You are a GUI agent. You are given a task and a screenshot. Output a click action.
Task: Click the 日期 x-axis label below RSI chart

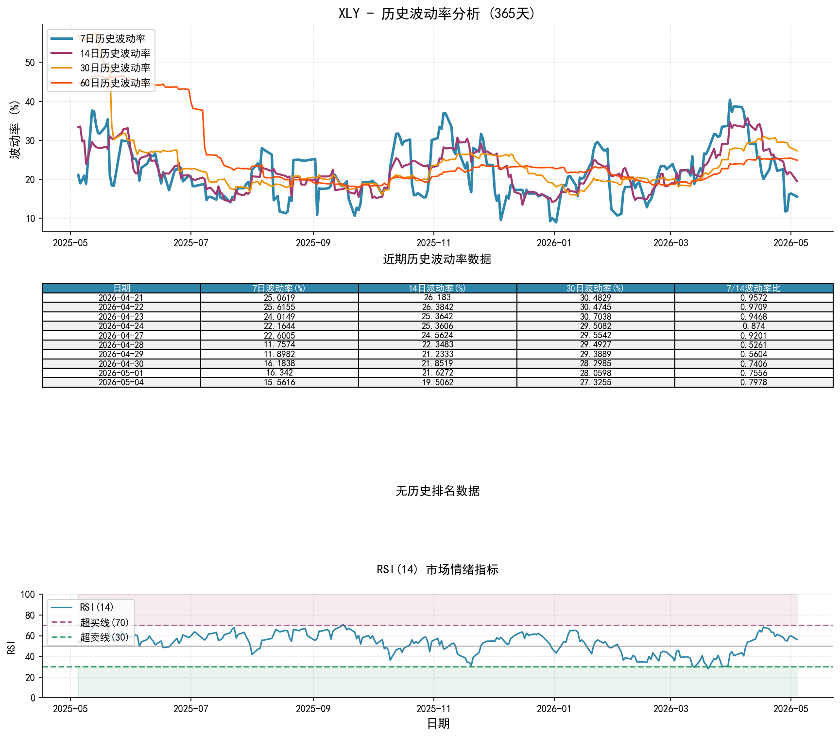point(438,724)
